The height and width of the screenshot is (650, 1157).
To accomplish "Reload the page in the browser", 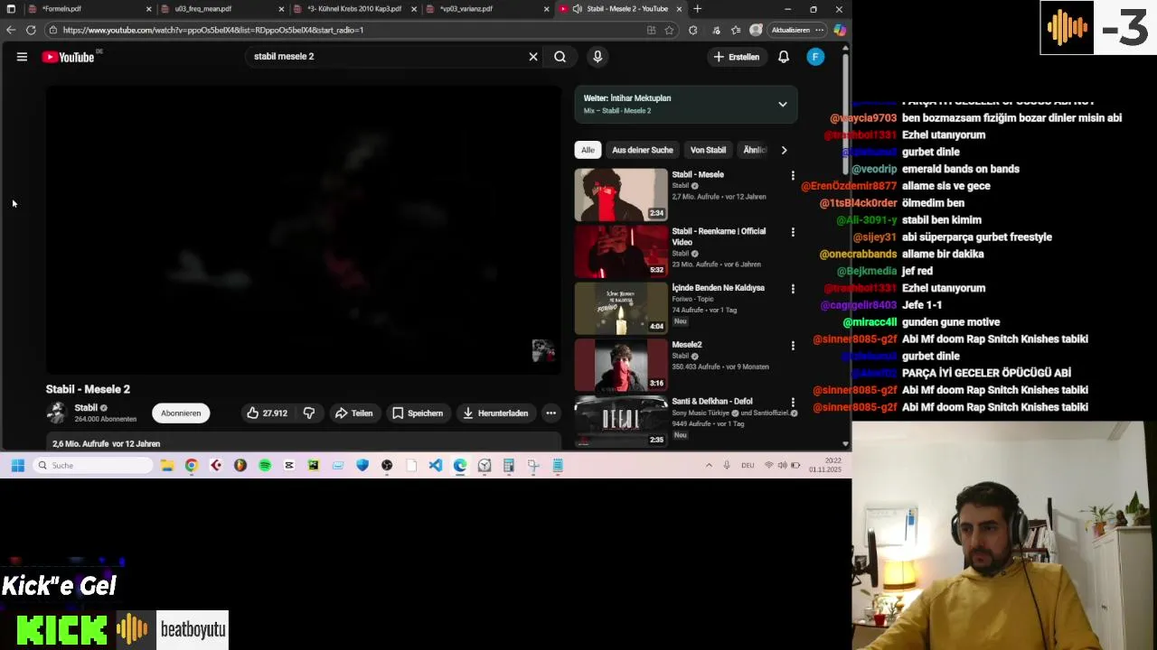I will (x=31, y=30).
